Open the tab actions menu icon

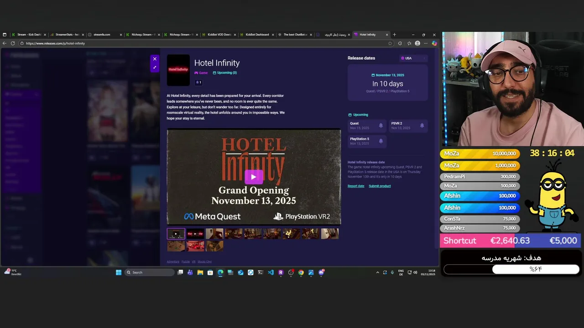point(5,35)
